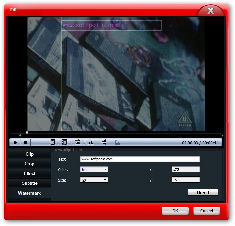Image resolution: width=235 pixels, height=226 pixels.
Task: Click the time readout 00:00:03 / 00:00:44
Action: click(200, 143)
